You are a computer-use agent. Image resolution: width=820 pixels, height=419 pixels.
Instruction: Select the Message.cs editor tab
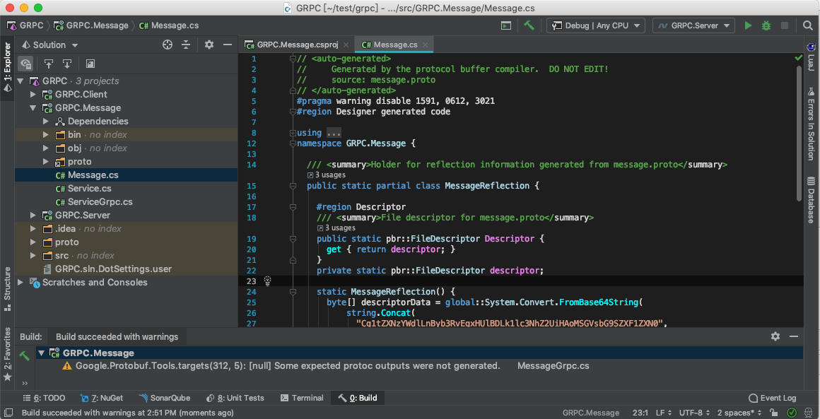click(394, 45)
